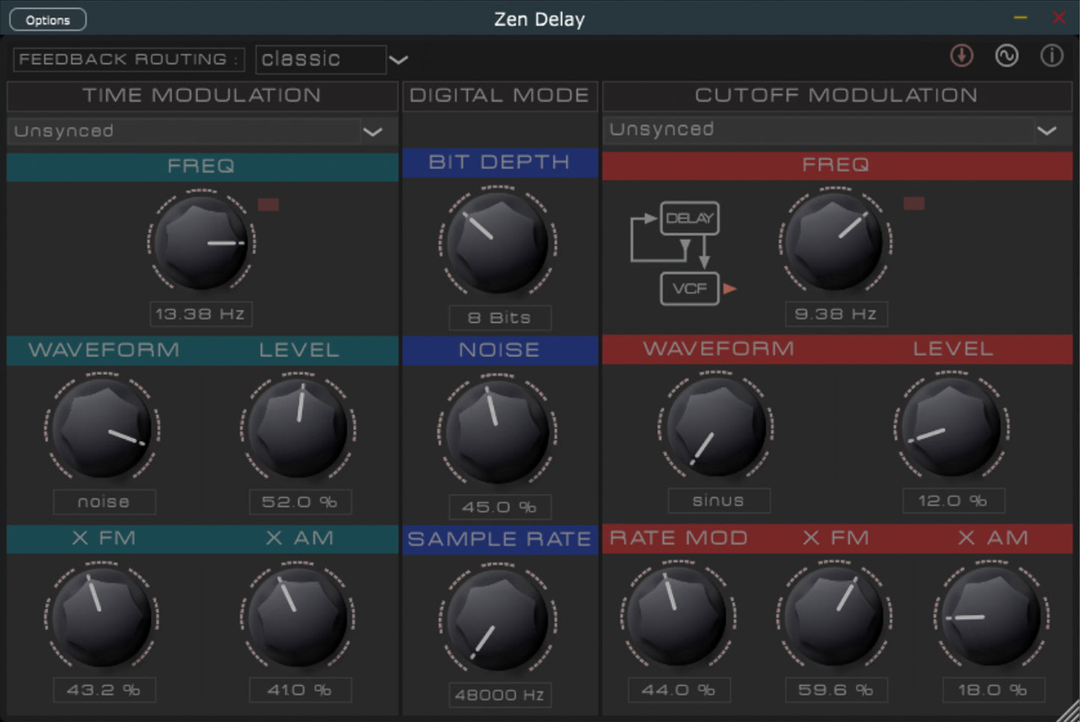Image resolution: width=1080 pixels, height=722 pixels.
Task: Click the BIT DEPTH blue label
Action: (499, 162)
